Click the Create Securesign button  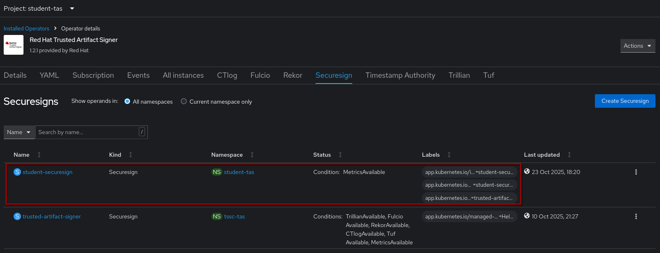pos(625,101)
